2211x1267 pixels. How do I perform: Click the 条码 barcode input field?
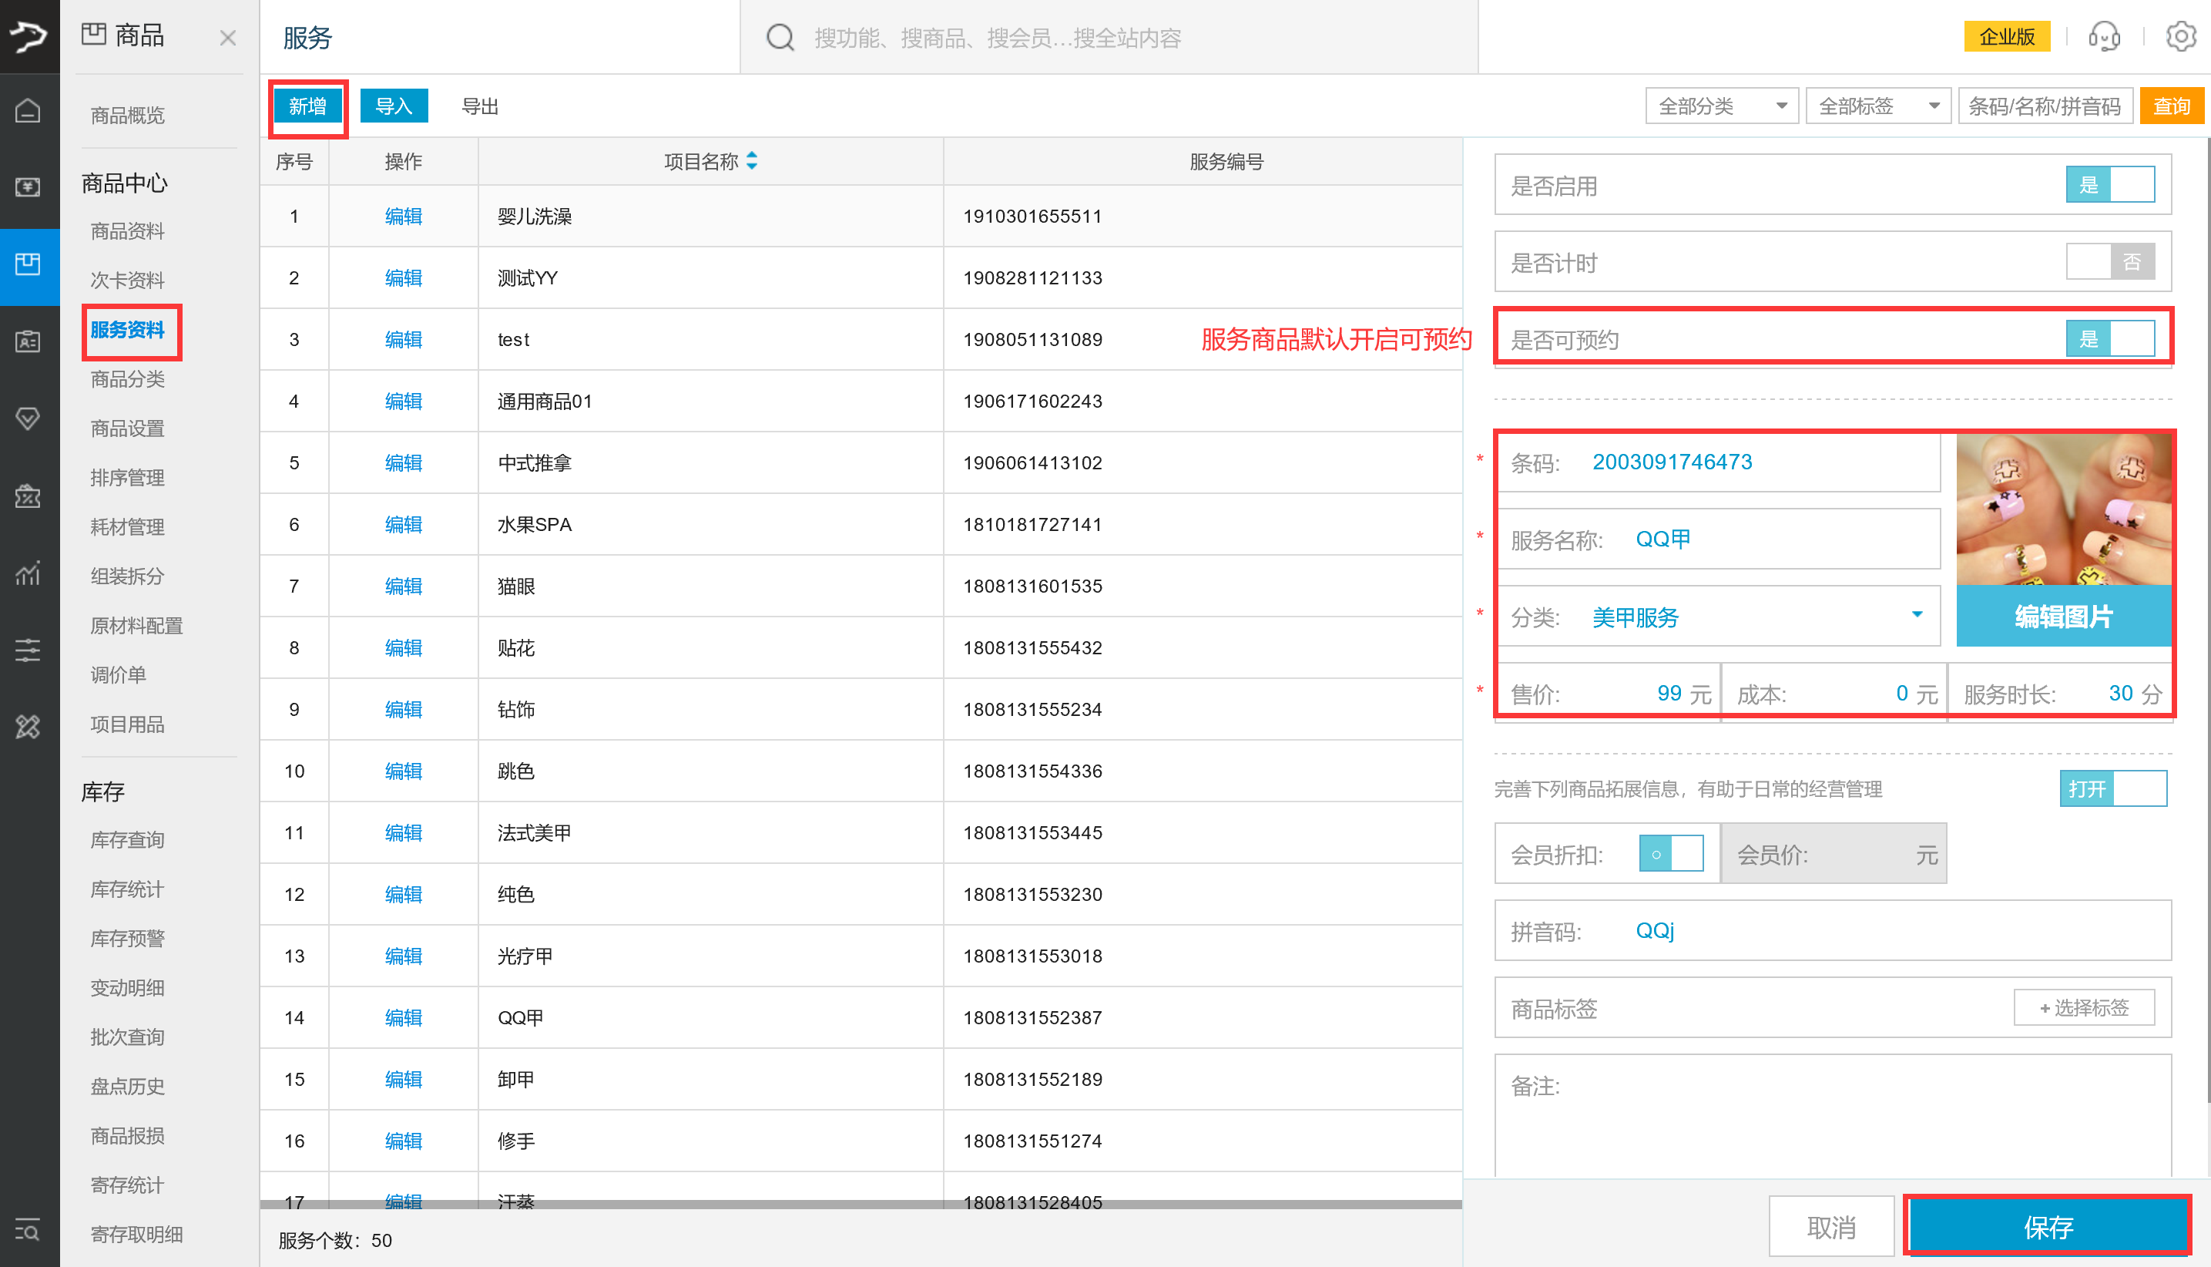pos(1718,462)
